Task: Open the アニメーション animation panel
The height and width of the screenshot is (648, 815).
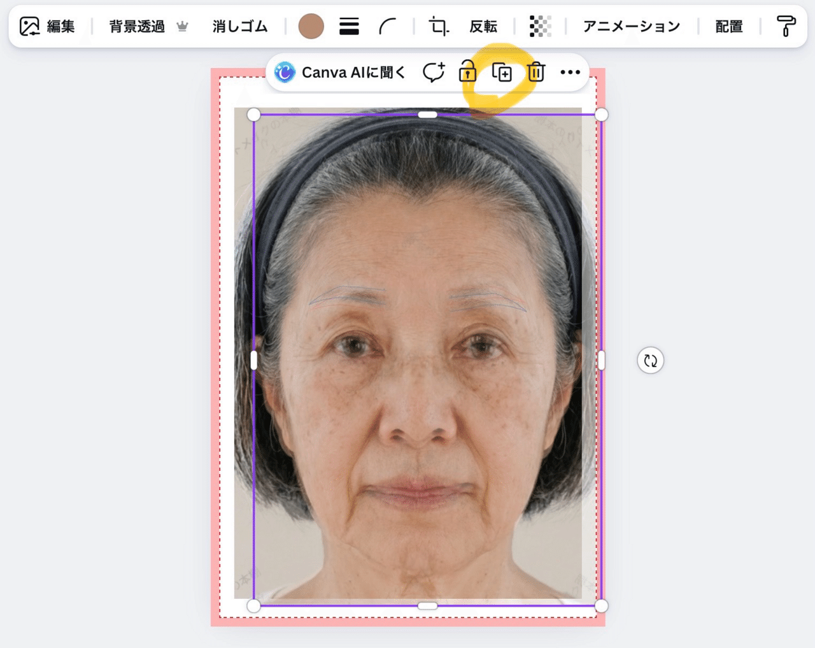Action: click(x=632, y=26)
